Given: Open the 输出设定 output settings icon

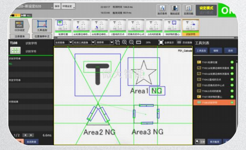Looking at the screenshot, I should point(175,10).
